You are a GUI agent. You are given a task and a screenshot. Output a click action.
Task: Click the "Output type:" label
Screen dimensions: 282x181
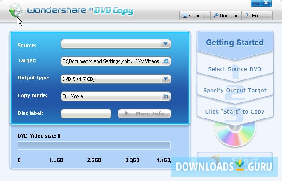(x=34, y=78)
